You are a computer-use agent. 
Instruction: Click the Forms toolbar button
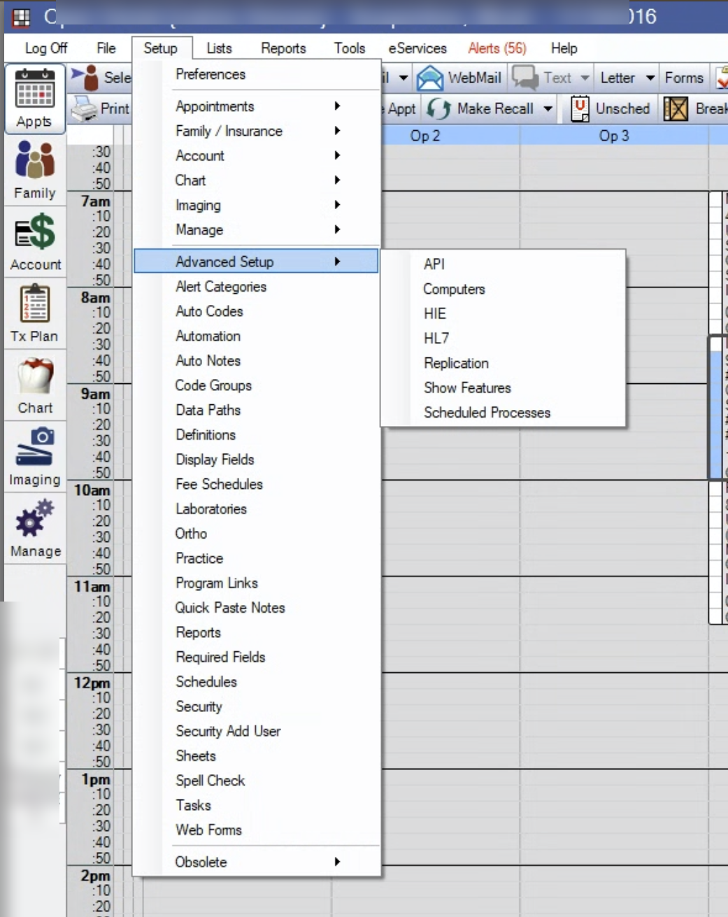(x=684, y=78)
